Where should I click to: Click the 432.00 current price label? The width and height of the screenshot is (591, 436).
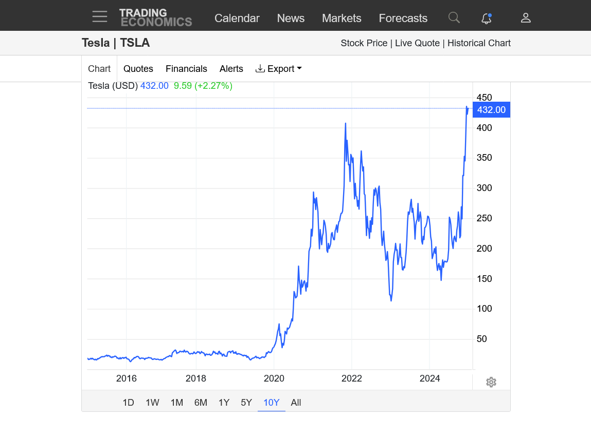click(x=491, y=110)
